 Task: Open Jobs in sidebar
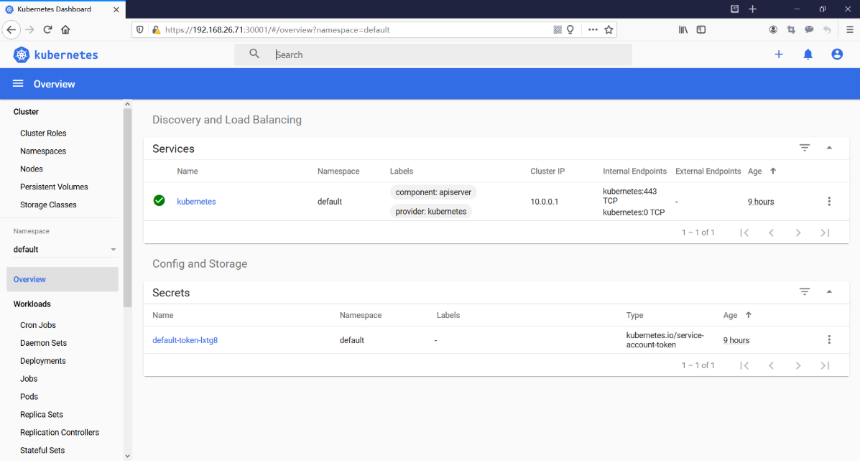(29, 379)
